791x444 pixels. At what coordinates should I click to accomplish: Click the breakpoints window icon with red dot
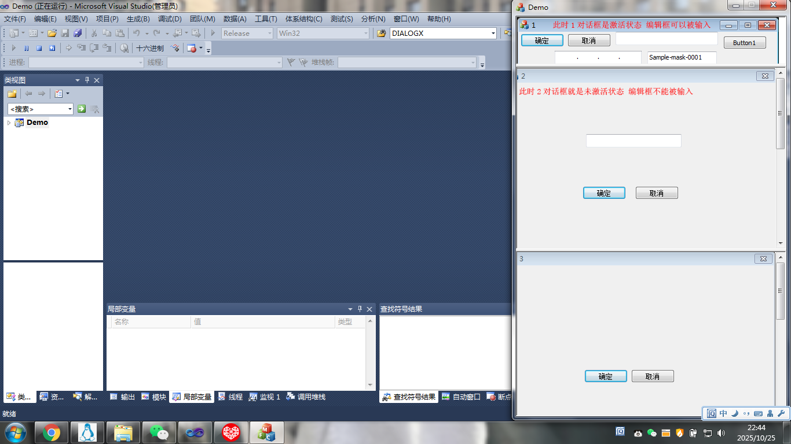pos(192,48)
